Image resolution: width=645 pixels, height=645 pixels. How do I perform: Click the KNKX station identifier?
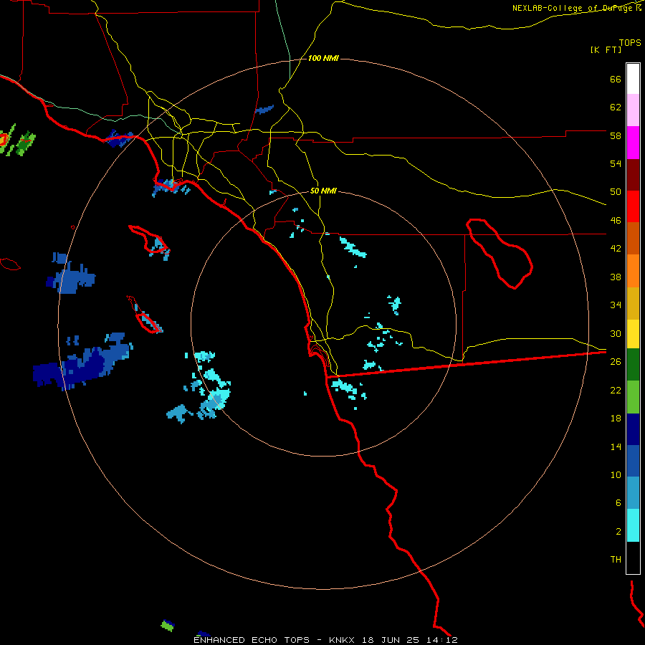pyautogui.click(x=343, y=640)
